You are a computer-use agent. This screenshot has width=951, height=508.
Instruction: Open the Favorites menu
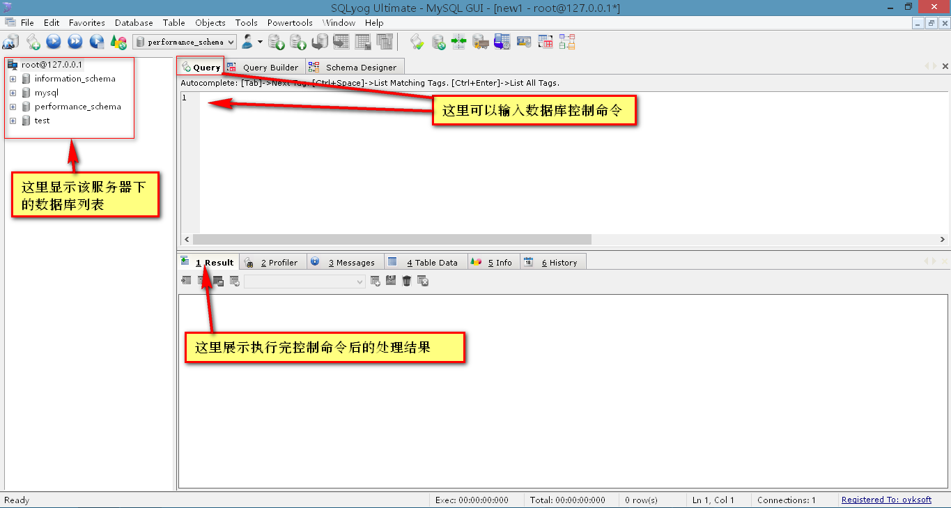[87, 23]
